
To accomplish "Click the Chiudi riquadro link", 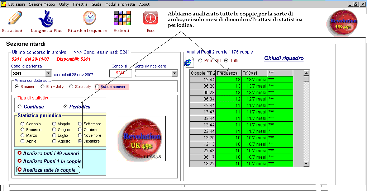I will pyautogui.click(x=284, y=58).
